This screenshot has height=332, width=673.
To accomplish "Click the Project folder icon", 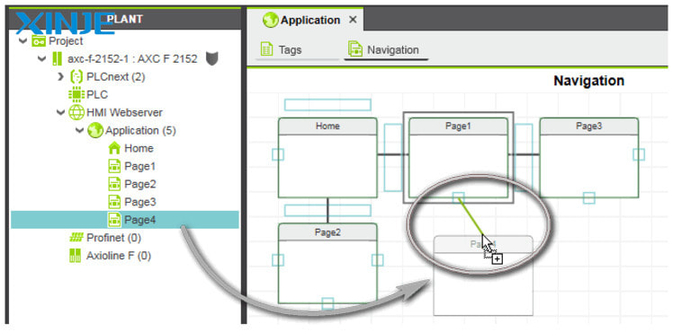I will click(39, 41).
